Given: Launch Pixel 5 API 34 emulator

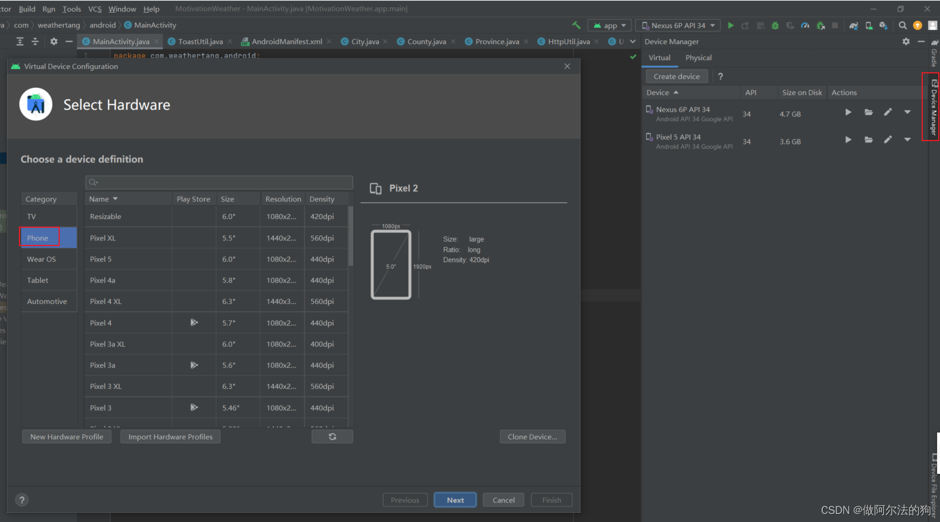Looking at the screenshot, I should pos(848,140).
